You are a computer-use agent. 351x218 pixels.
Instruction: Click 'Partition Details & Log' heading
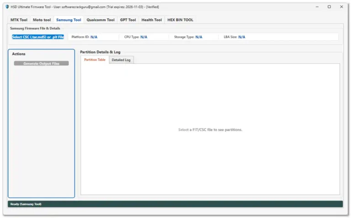point(100,52)
